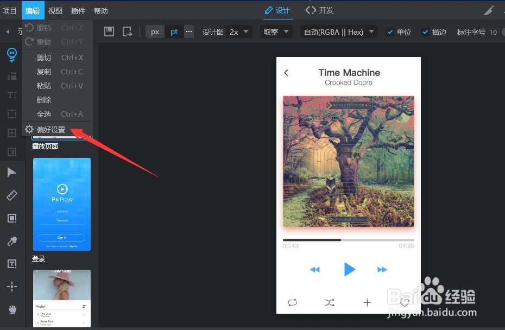Click the save icon in toolbar
Image resolution: width=505 pixels, height=330 pixels.
coord(109,31)
